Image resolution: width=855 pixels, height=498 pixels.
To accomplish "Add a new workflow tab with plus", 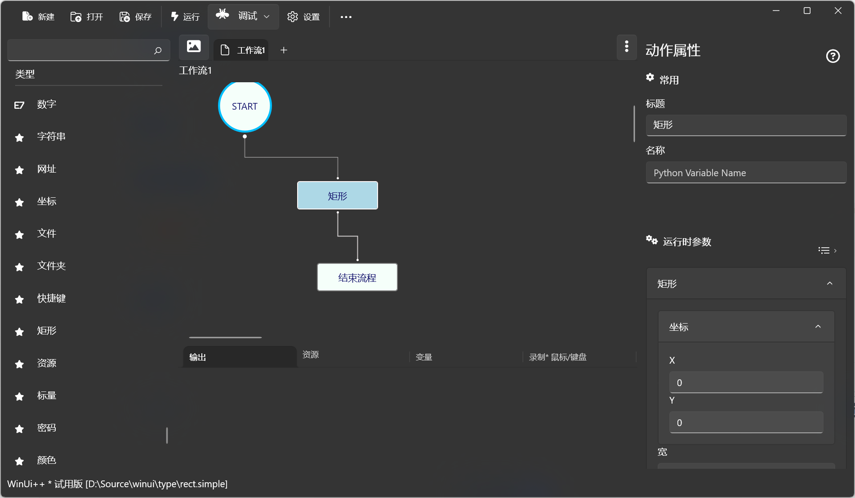I will [284, 50].
